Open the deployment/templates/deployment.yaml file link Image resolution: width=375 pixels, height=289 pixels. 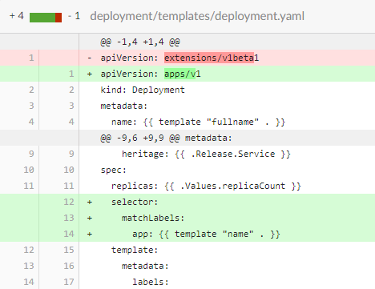[x=197, y=16]
